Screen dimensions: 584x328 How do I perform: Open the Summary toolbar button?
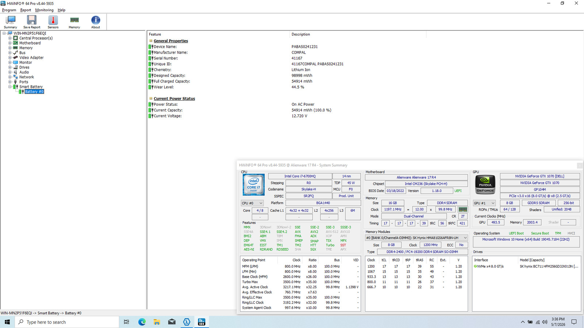click(10, 22)
